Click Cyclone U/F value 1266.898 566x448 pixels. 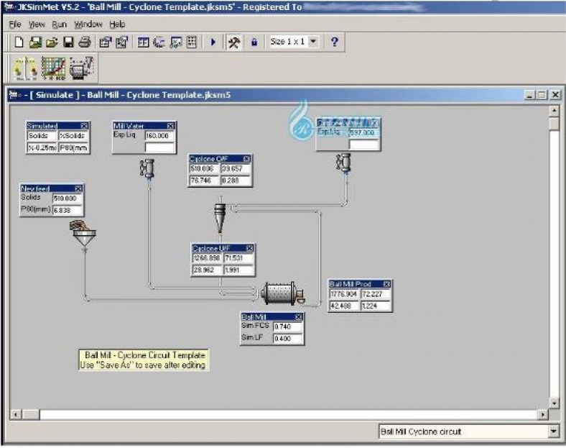(x=207, y=258)
